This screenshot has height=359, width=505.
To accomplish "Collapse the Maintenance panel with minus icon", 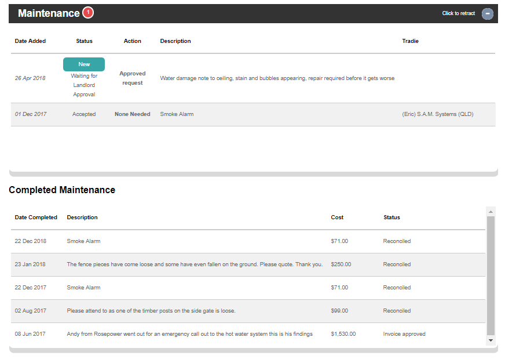I will 487,13.
